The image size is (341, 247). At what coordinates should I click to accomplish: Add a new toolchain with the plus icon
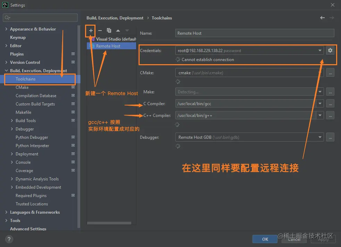(90, 31)
